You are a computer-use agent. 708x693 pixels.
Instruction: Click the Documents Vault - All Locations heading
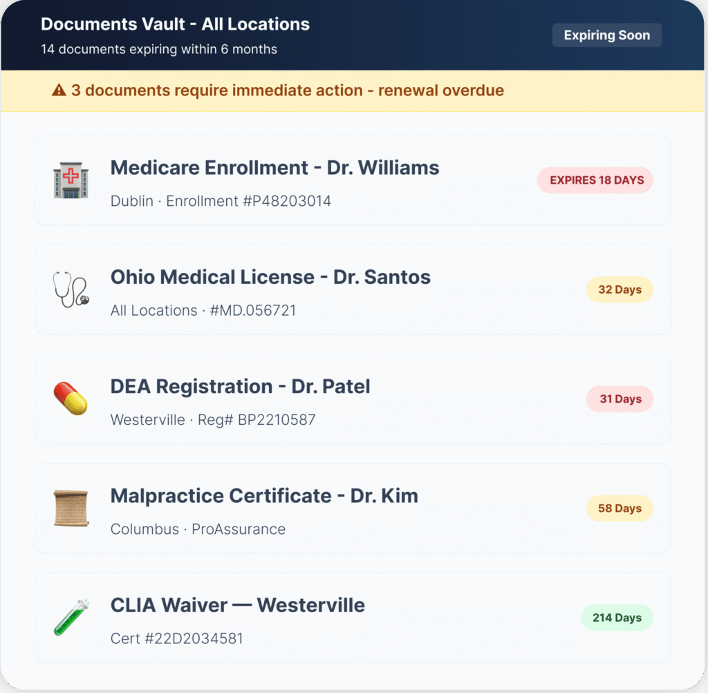click(175, 24)
